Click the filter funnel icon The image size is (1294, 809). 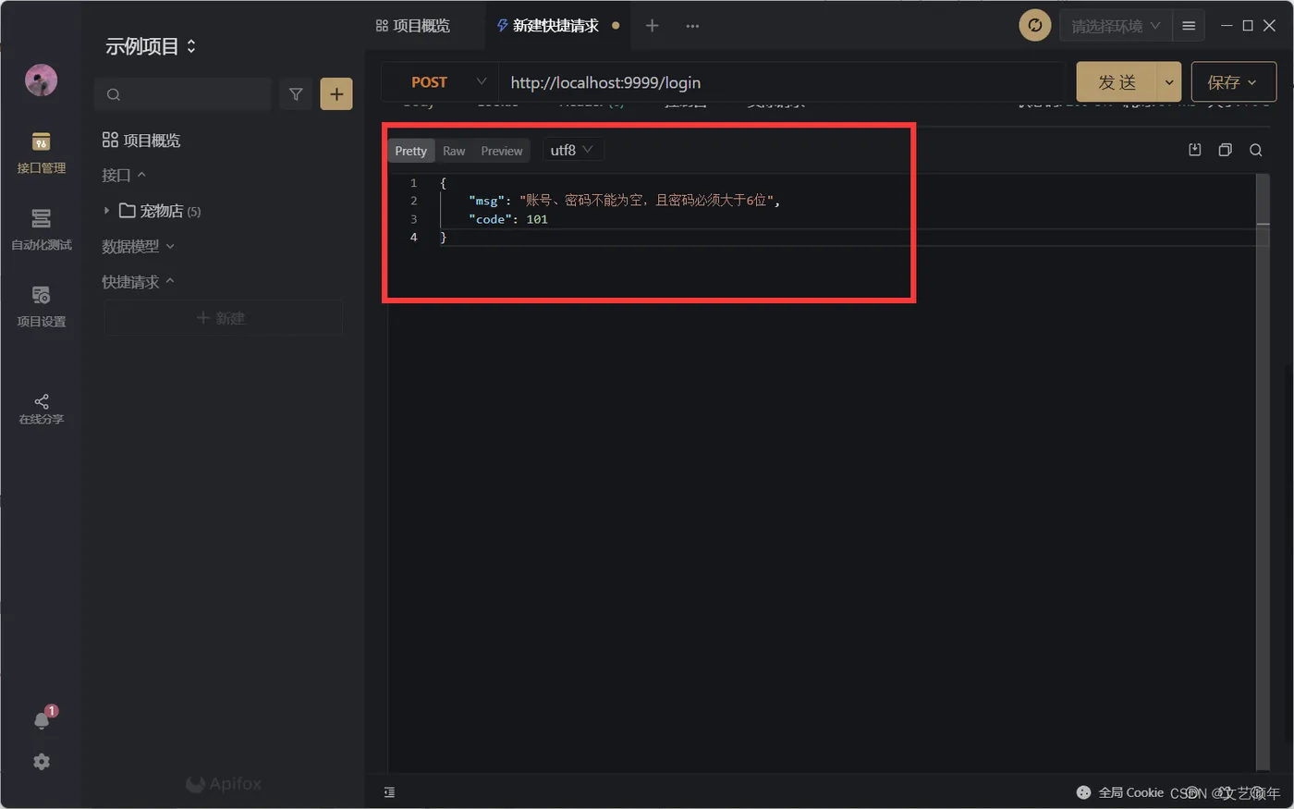tap(296, 94)
